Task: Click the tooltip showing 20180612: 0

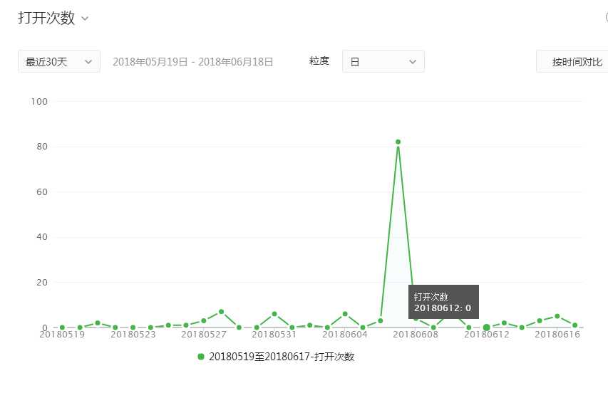Action: click(443, 302)
